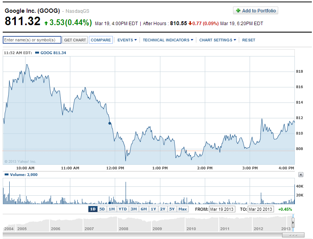Click the data point marker on price line

pyautogui.click(x=110, y=123)
